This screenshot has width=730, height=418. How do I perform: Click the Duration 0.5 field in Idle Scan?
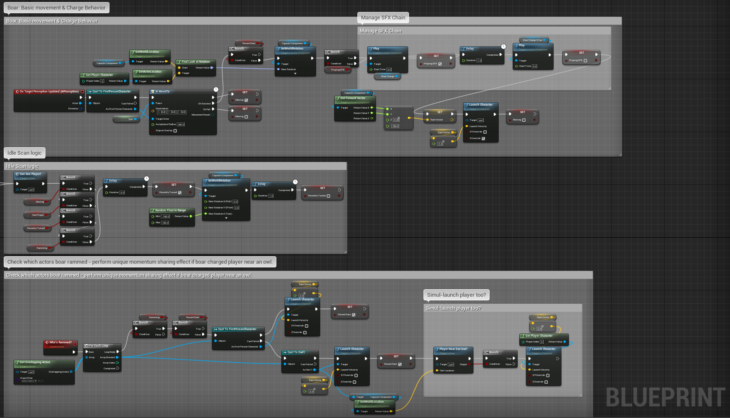[122, 193]
